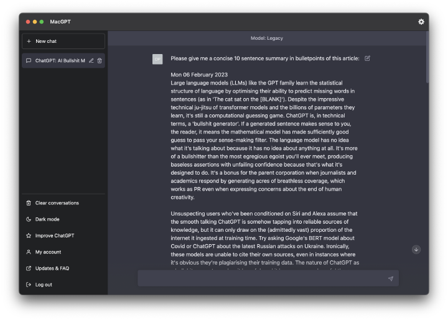Click the MacGPT window title
The width and height of the screenshot is (448, 320).
point(60,22)
